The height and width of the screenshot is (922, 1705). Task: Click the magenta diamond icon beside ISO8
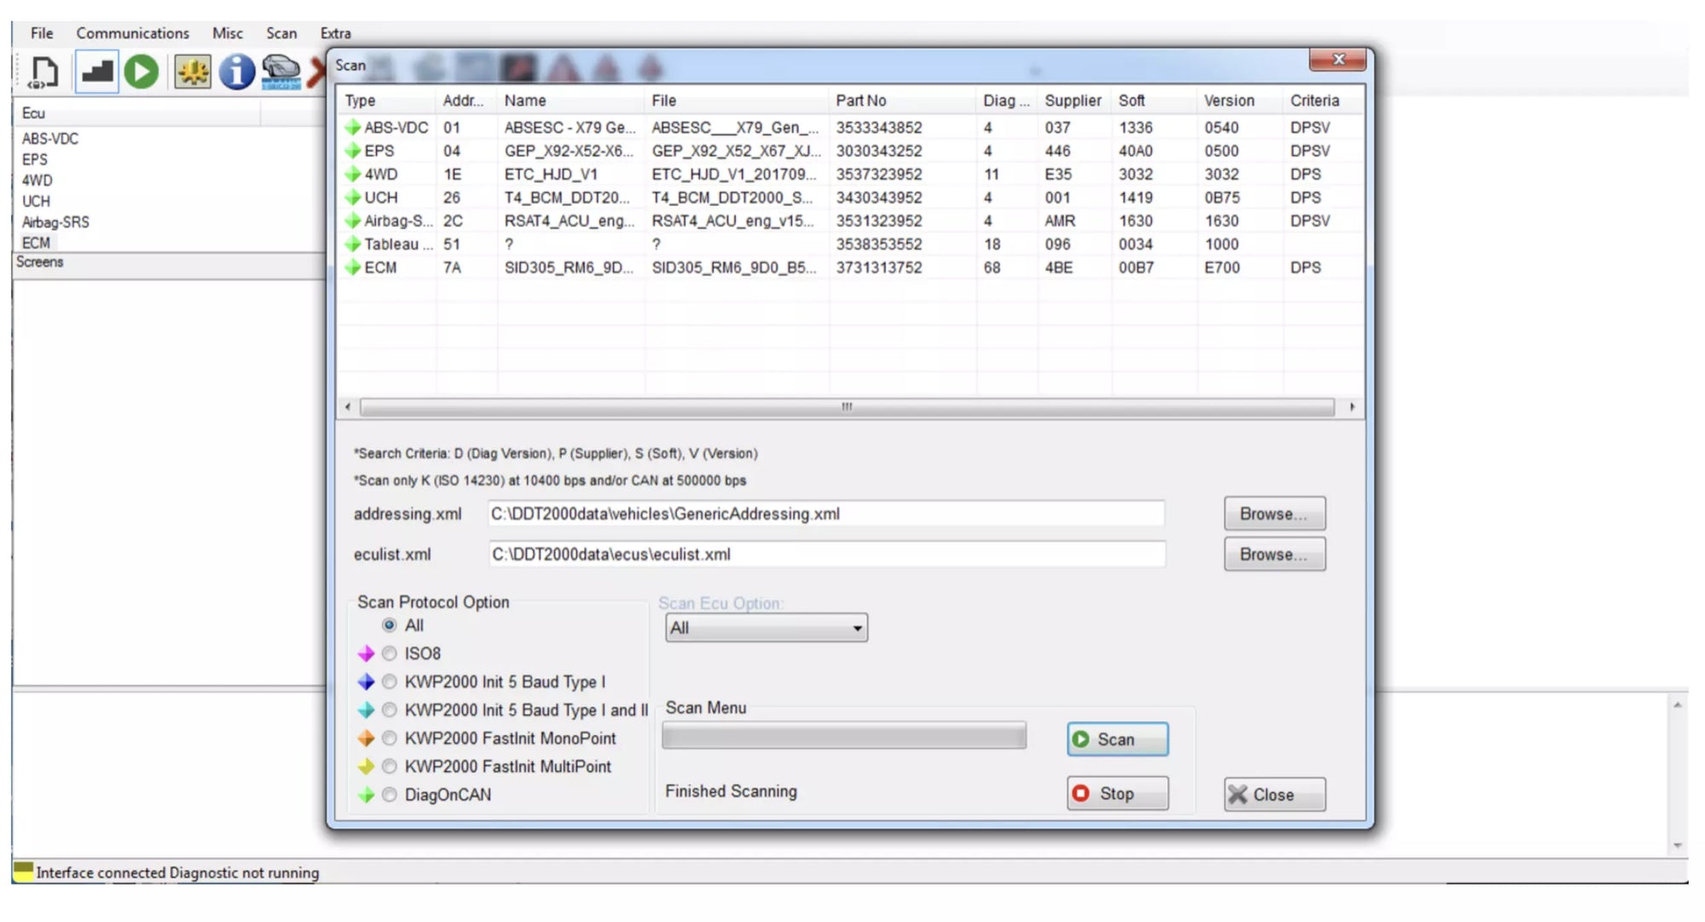pos(366,653)
